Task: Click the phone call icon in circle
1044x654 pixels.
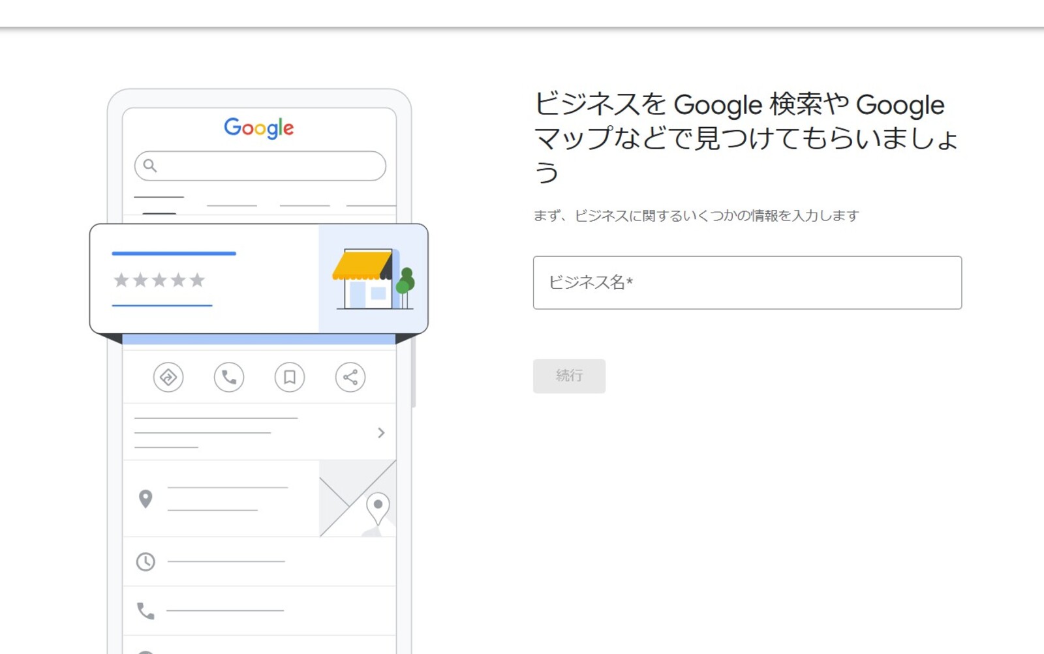Action: (229, 377)
